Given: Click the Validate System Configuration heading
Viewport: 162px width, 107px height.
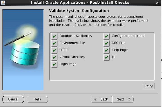Looking at the screenshot, I should coord(79,11).
